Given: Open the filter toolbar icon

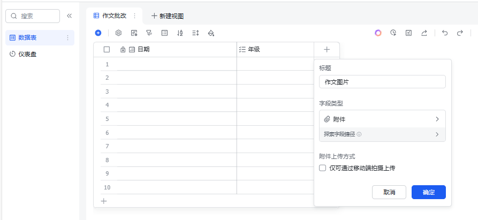Looking at the screenshot, I should click(x=149, y=33).
